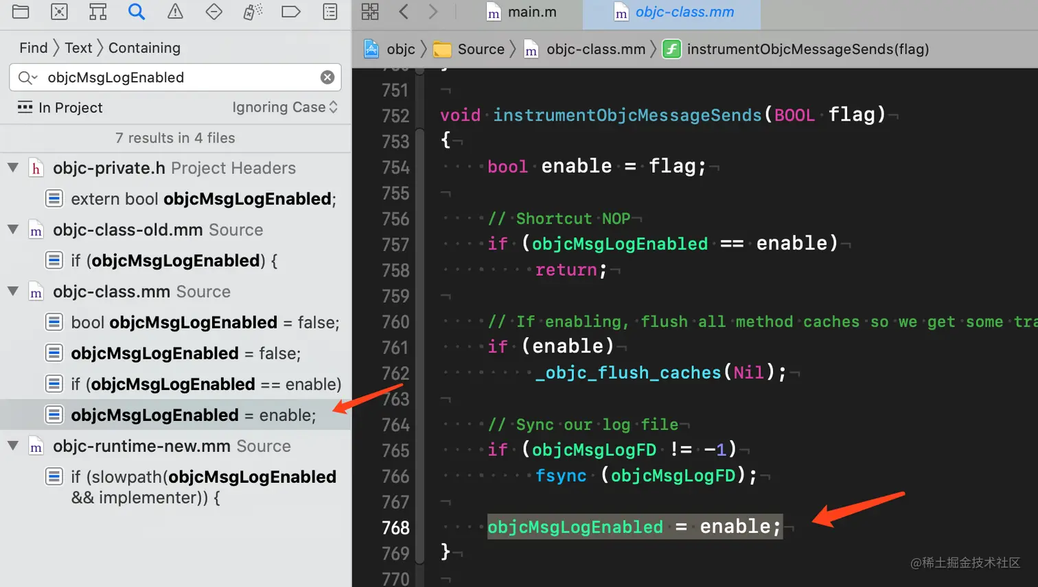Image resolution: width=1038 pixels, height=587 pixels.
Task: Click '7 results in 4 files' summary
Action: point(175,138)
